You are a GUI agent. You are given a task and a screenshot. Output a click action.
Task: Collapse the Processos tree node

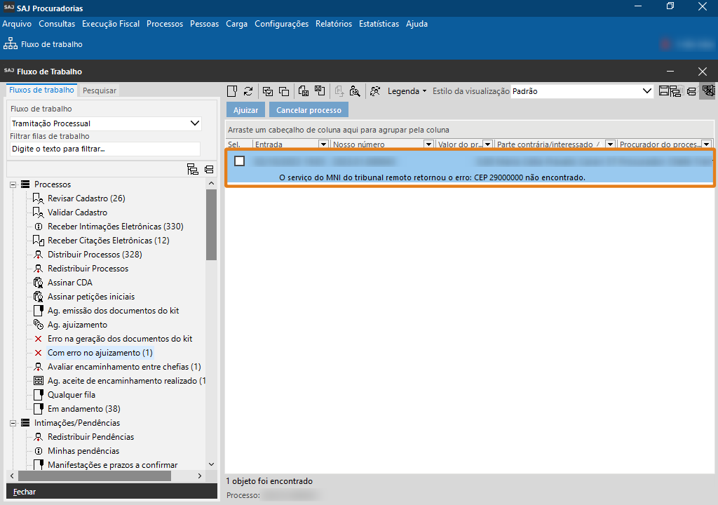13,184
